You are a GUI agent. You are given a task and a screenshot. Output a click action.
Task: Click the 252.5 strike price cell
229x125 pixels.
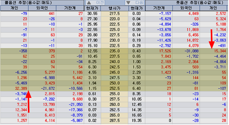point(114,89)
